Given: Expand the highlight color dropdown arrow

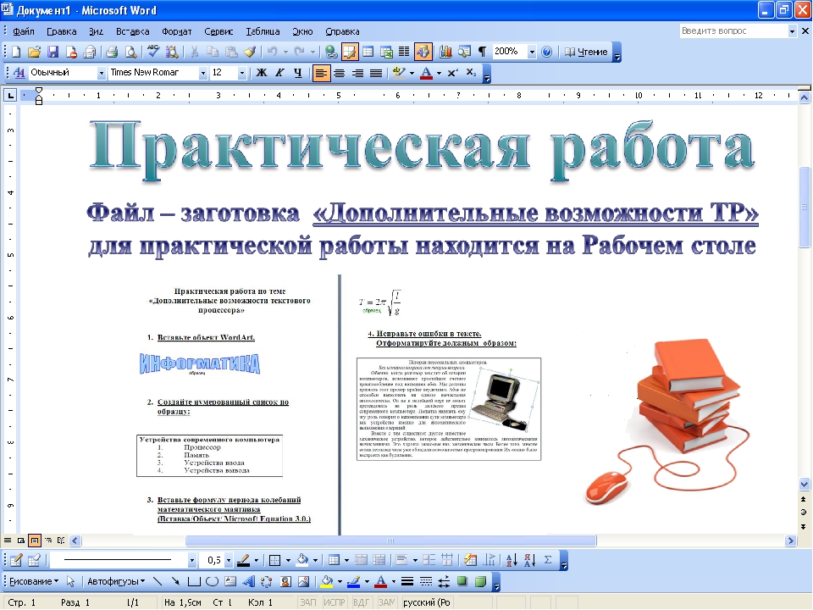Looking at the screenshot, I should (x=412, y=73).
